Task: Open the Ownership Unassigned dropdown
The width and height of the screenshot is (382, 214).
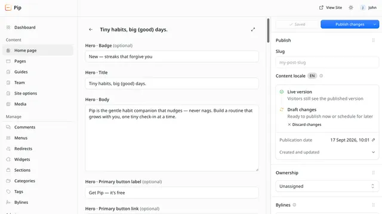Action: point(327,186)
